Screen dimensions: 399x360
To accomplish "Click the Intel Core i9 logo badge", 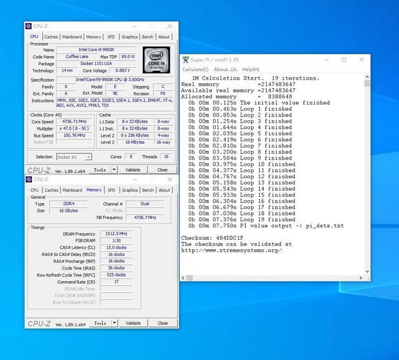I will click(156, 60).
